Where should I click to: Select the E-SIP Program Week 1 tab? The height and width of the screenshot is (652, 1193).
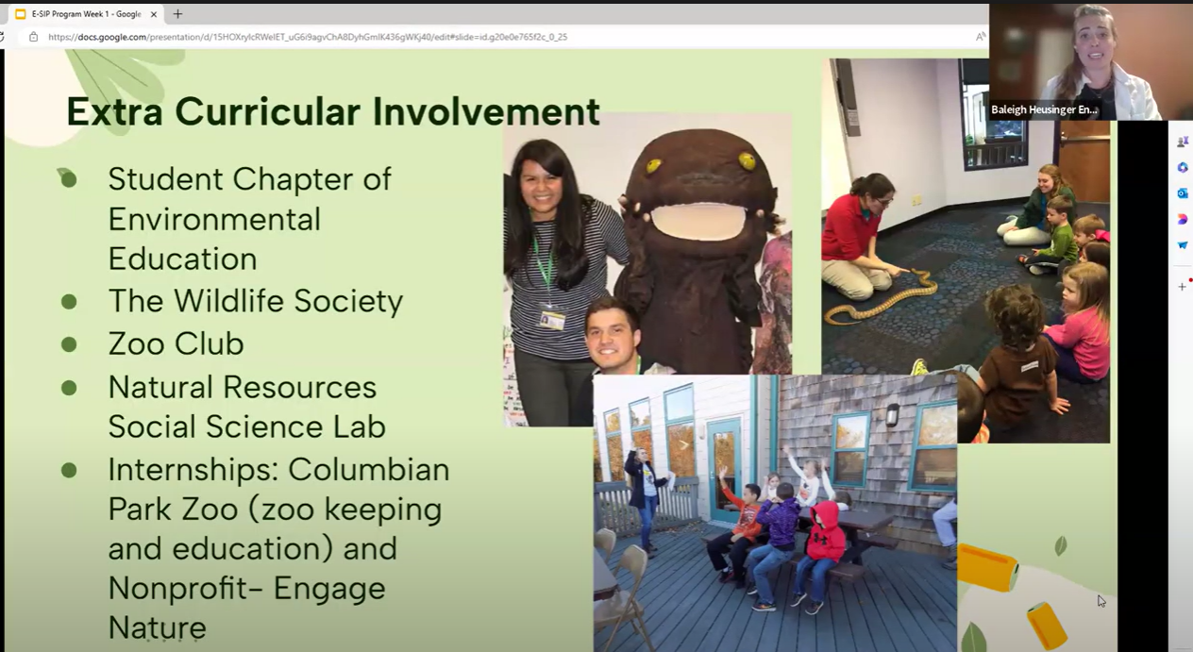click(x=85, y=14)
